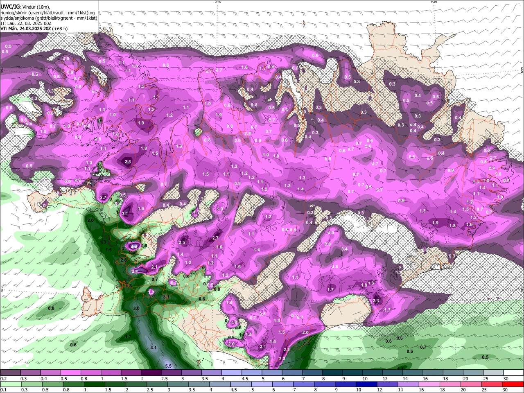524x393 pixels.
Task: Click the deep blue 10–12 swatch, bottom legend row
Action: click(x=366, y=384)
